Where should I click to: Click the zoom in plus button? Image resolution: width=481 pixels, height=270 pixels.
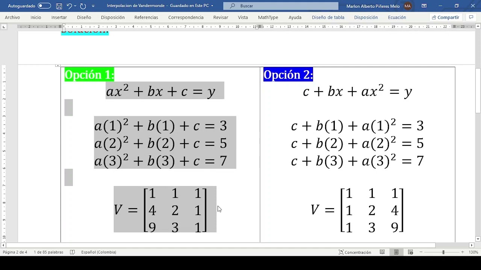(x=463, y=252)
